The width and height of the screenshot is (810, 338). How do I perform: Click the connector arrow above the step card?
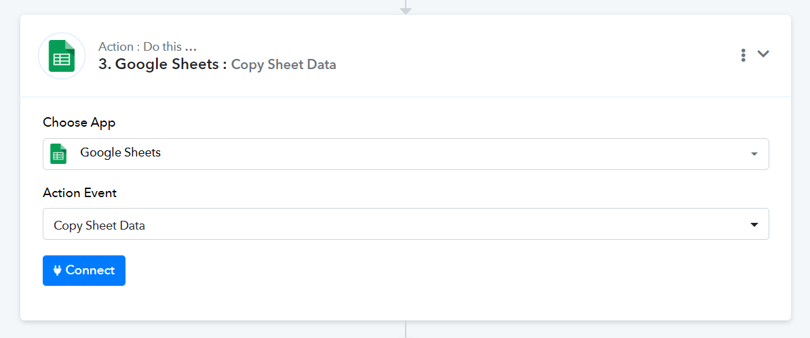(x=406, y=8)
